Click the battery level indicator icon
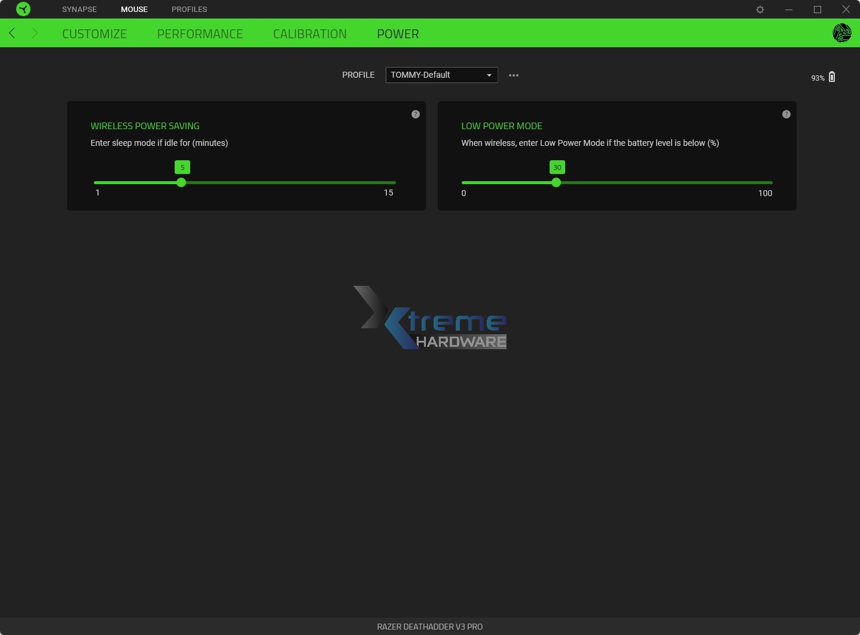The image size is (860, 635). pos(831,77)
